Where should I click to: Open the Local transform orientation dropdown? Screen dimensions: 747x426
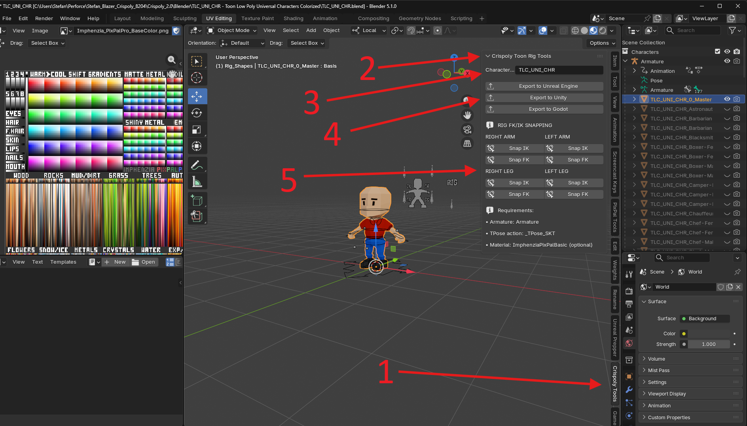[369, 30]
